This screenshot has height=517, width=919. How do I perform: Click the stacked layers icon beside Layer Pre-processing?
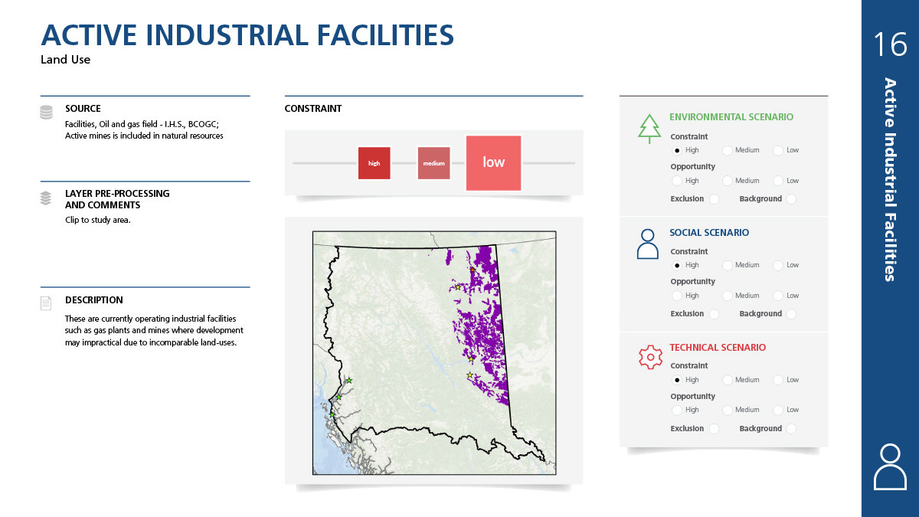click(x=47, y=198)
